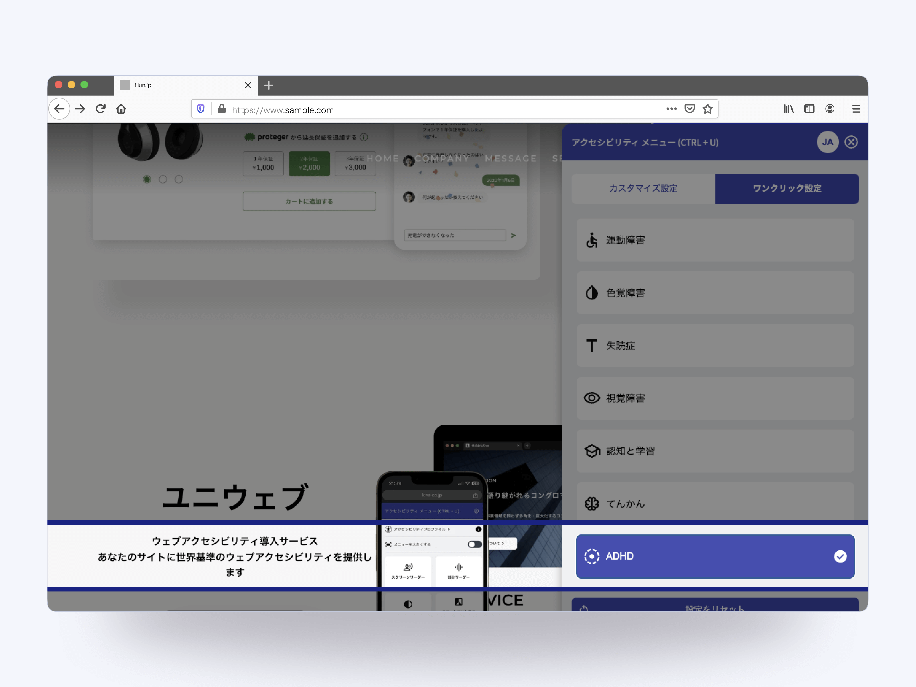Viewport: 916px width, 687px height.
Task: Click the ウェブアクセシビリティ導入サービス text
Action: pos(235,541)
